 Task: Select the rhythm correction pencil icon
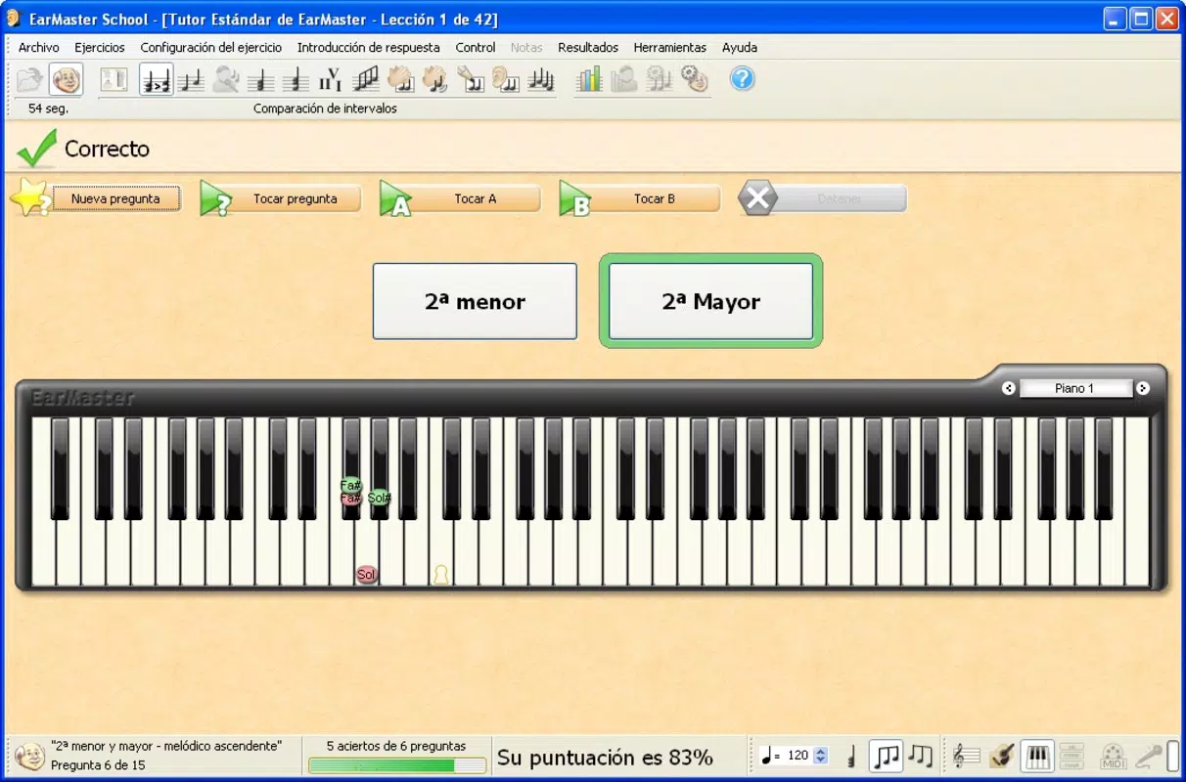point(471,79)
